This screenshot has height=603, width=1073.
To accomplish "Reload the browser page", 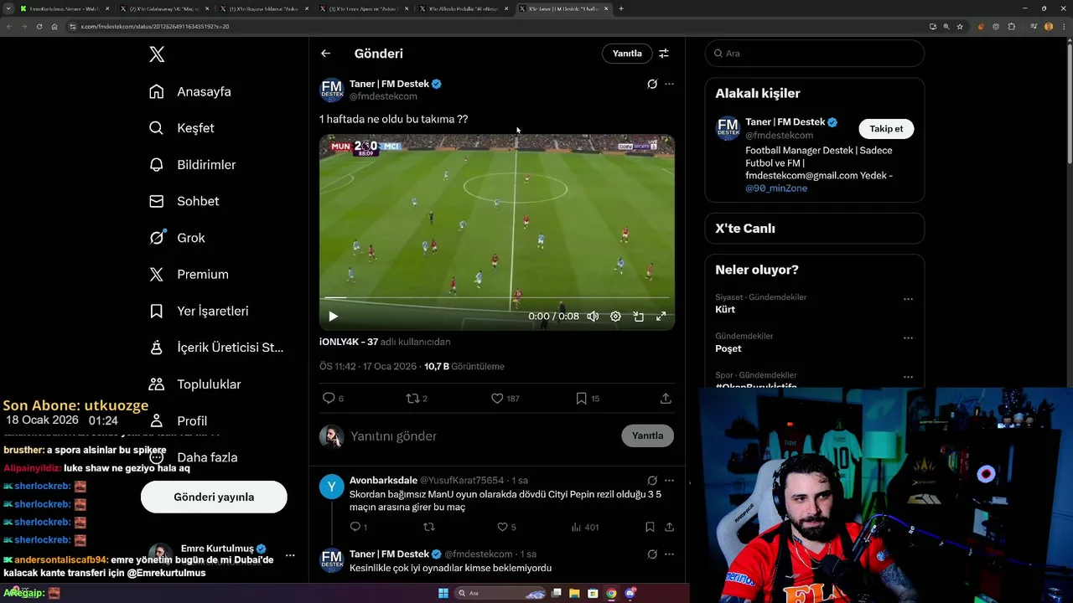I will [x=39, y=27].
